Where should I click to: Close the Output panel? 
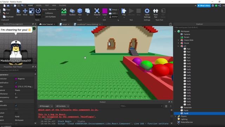172,102
